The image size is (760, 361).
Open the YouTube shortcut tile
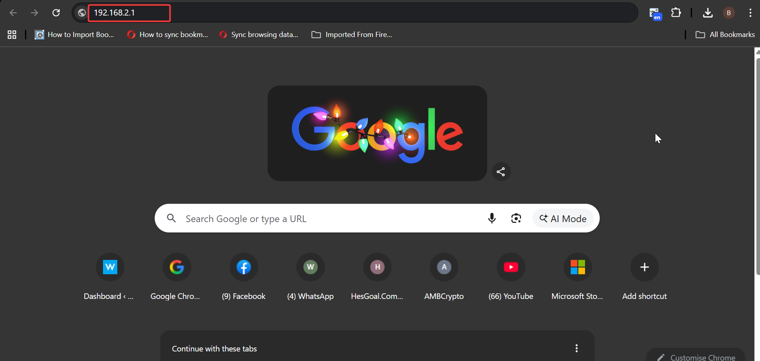pos(511,277)
